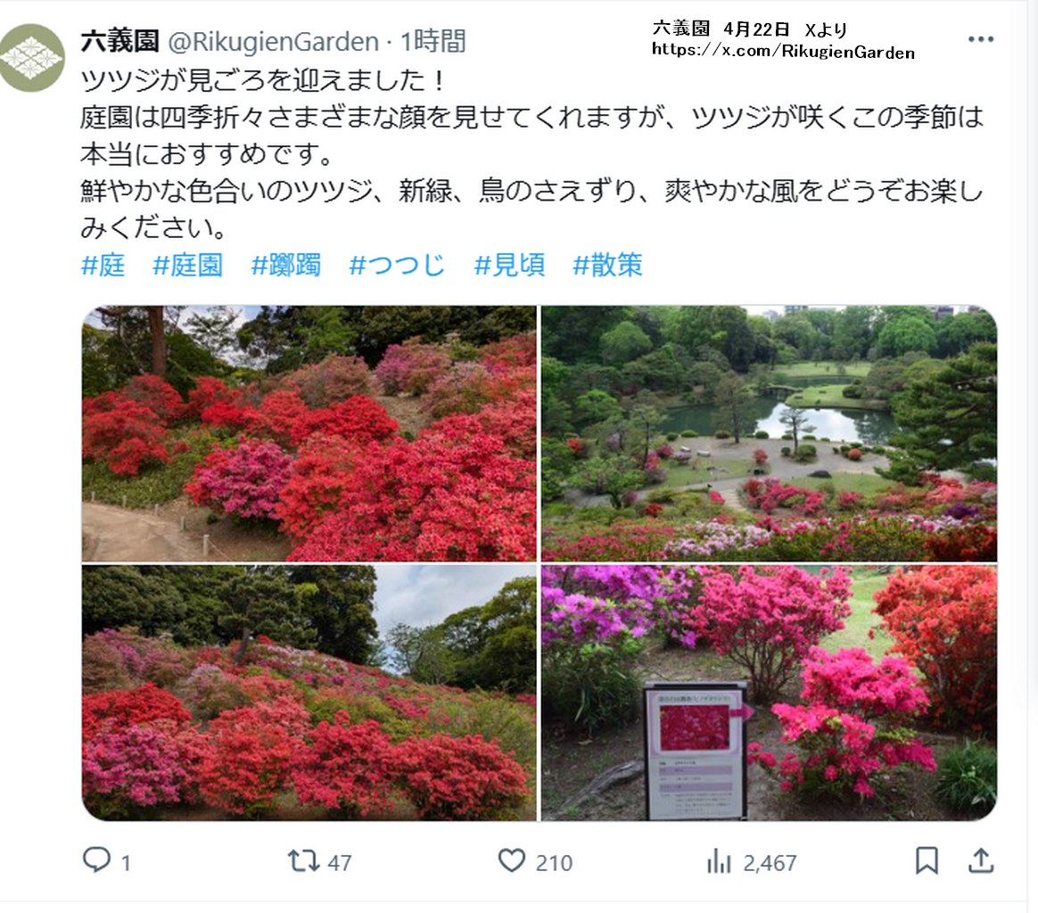
Task: Open the 六義園 account name
Action: [119, 41]
